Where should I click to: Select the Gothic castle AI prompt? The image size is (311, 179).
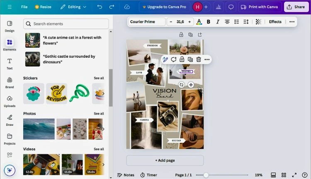point(64,59)
